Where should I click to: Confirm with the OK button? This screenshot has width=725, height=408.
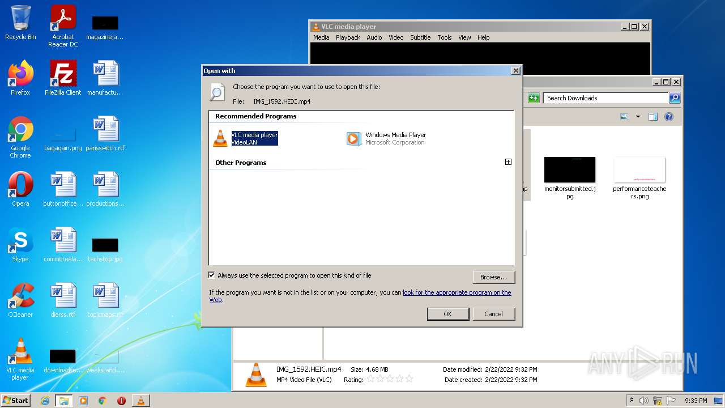pos(447,314)
